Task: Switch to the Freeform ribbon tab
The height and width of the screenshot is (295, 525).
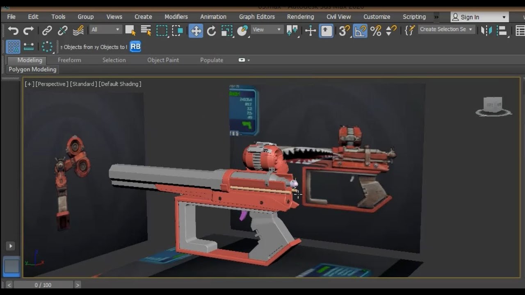Action: (69, 60)
